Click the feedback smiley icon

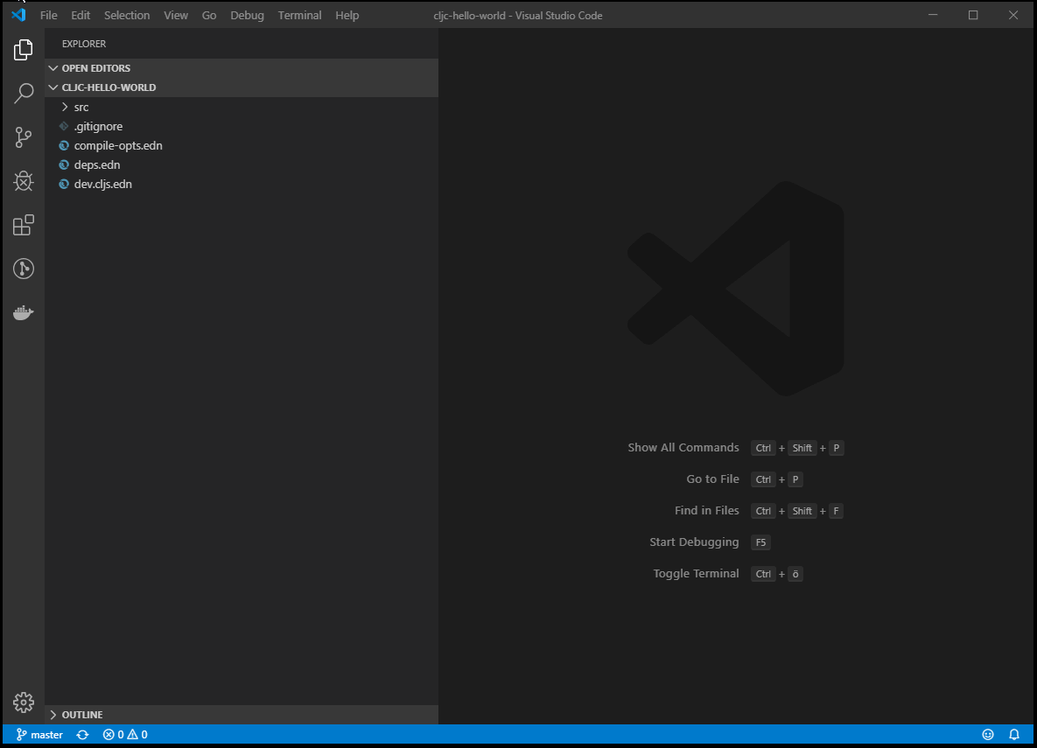pyautogui.click(x=988, y=735)
